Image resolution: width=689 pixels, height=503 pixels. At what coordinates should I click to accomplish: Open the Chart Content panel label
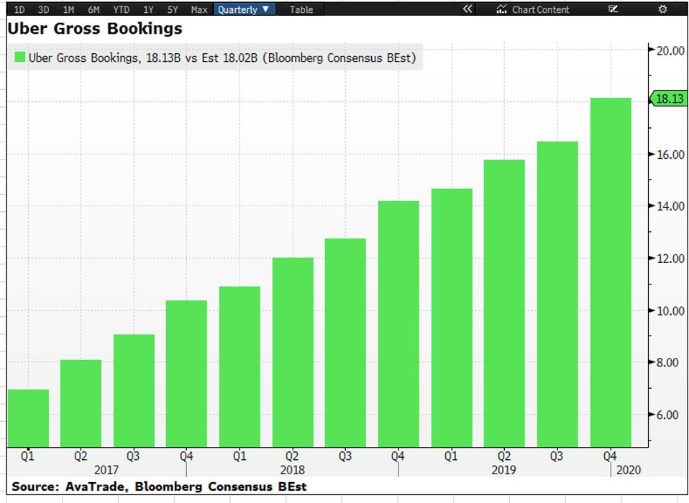540,9
